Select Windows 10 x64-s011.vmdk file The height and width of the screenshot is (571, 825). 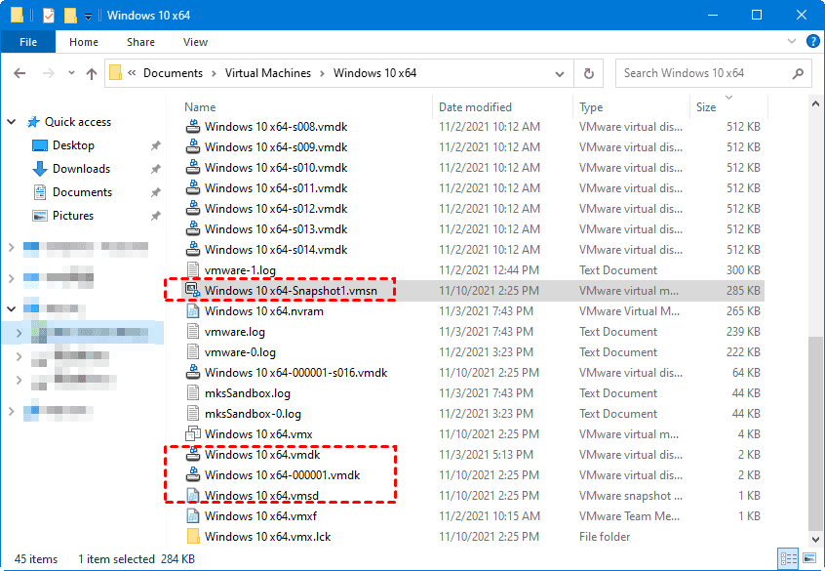[276, 188]
